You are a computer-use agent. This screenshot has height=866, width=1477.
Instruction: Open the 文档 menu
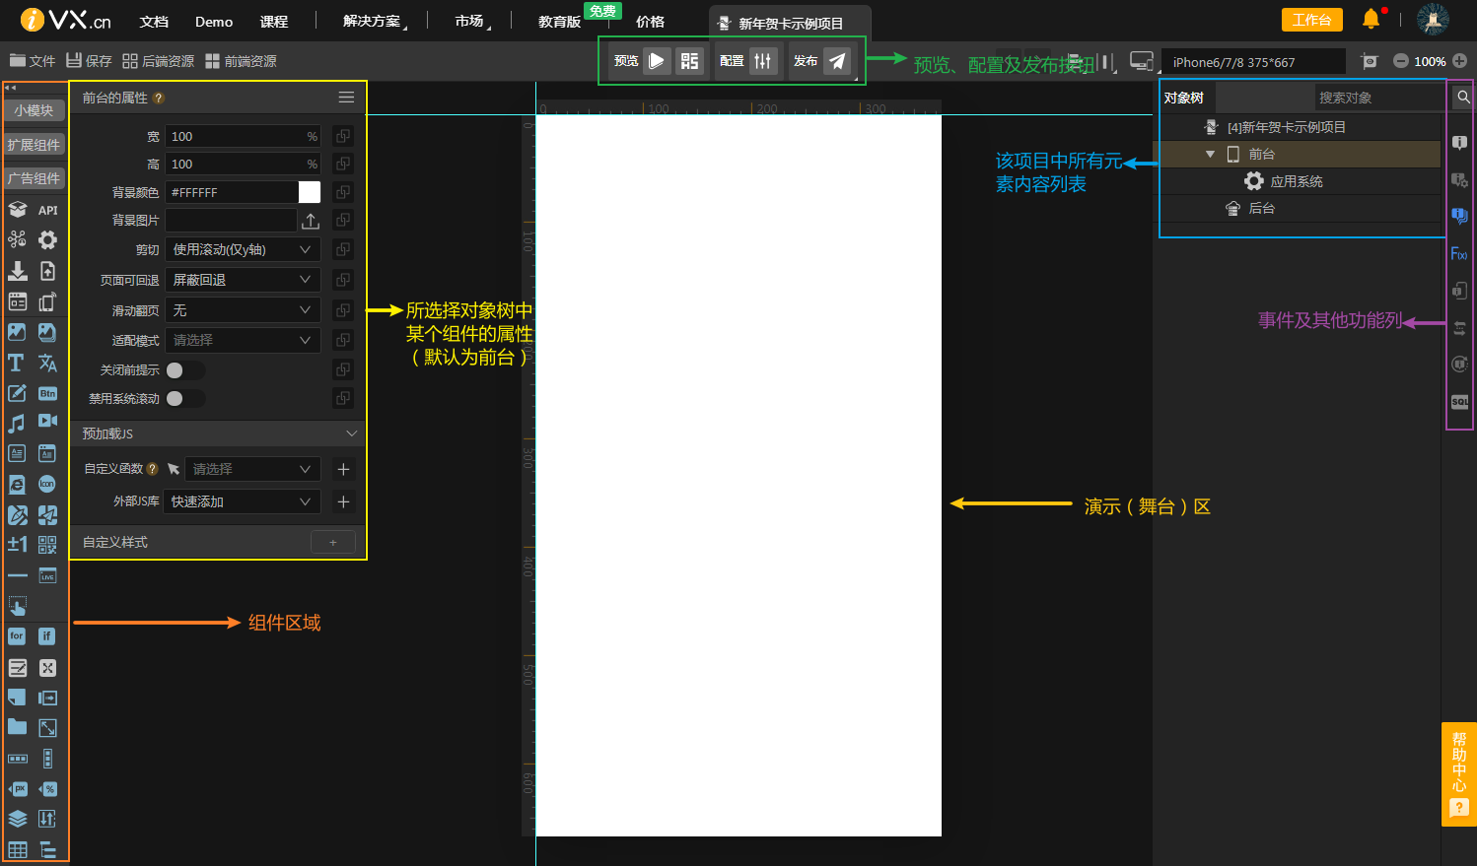(154, 22)
